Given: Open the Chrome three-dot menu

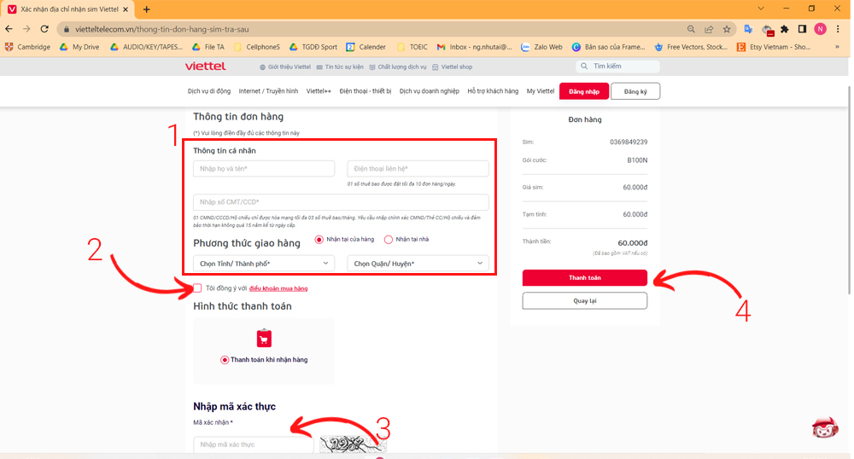Looking at the screenshot, I should [838, 29].
